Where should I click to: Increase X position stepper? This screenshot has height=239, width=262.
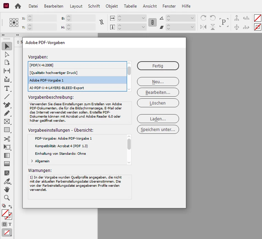click(x=30, y=17)
